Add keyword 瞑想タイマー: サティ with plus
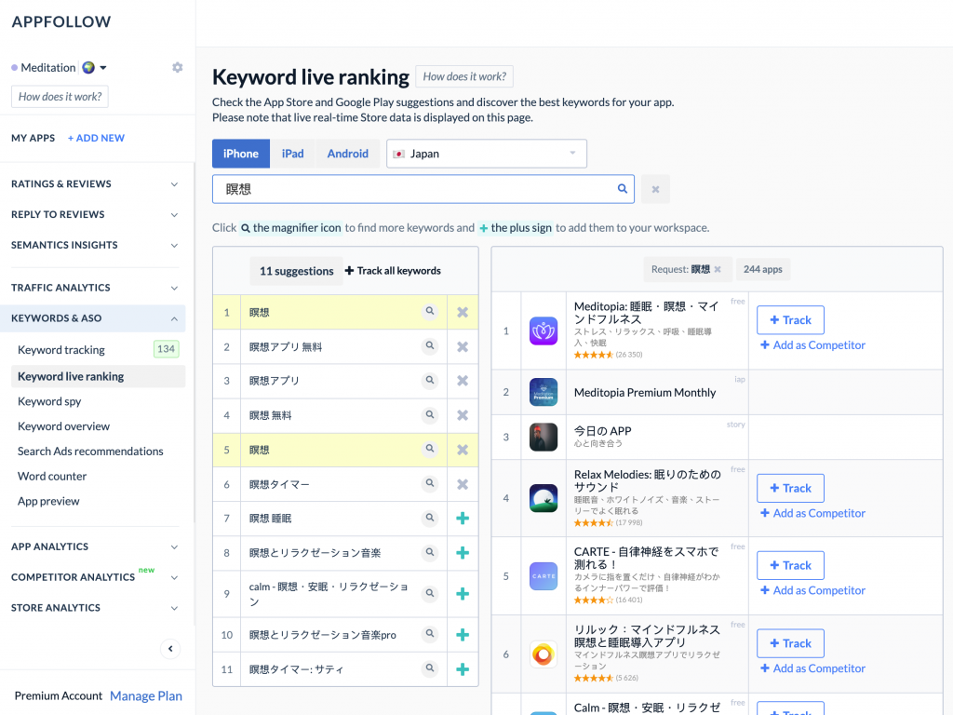This screenshot has height=715, width=953. pos(463,669)
